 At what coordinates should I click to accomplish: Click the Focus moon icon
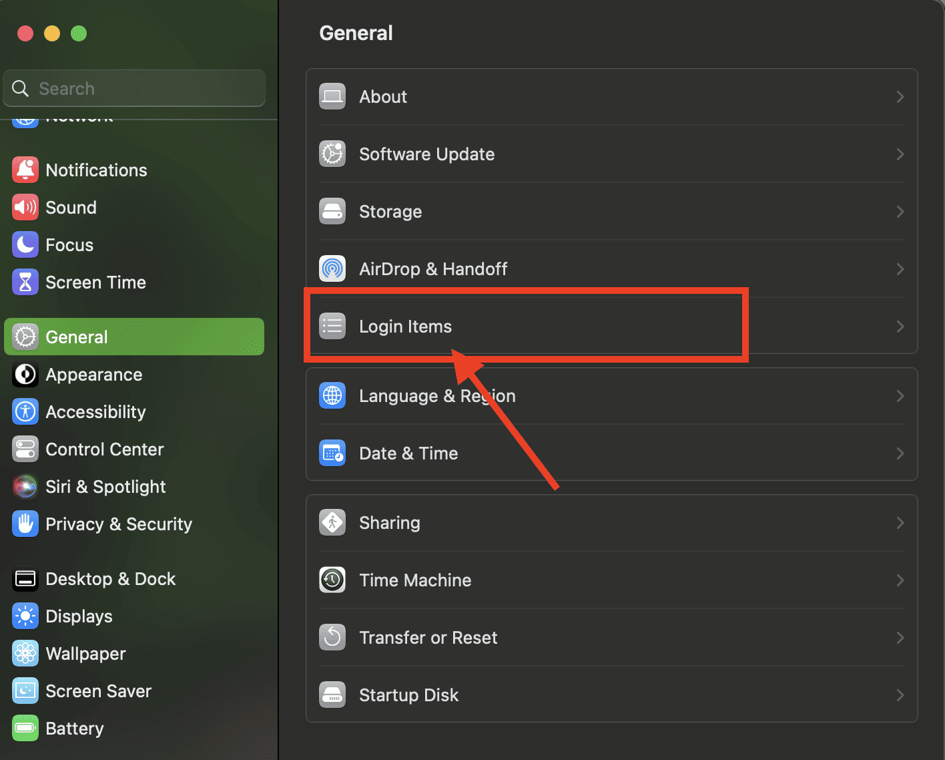pyautogui.click(x=25, y=245)
